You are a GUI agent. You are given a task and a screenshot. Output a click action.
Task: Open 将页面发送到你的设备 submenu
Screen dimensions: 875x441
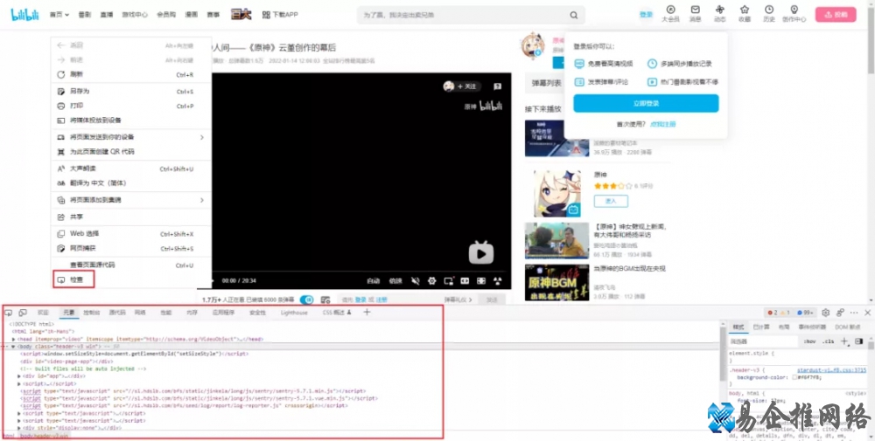pos(131,137)
